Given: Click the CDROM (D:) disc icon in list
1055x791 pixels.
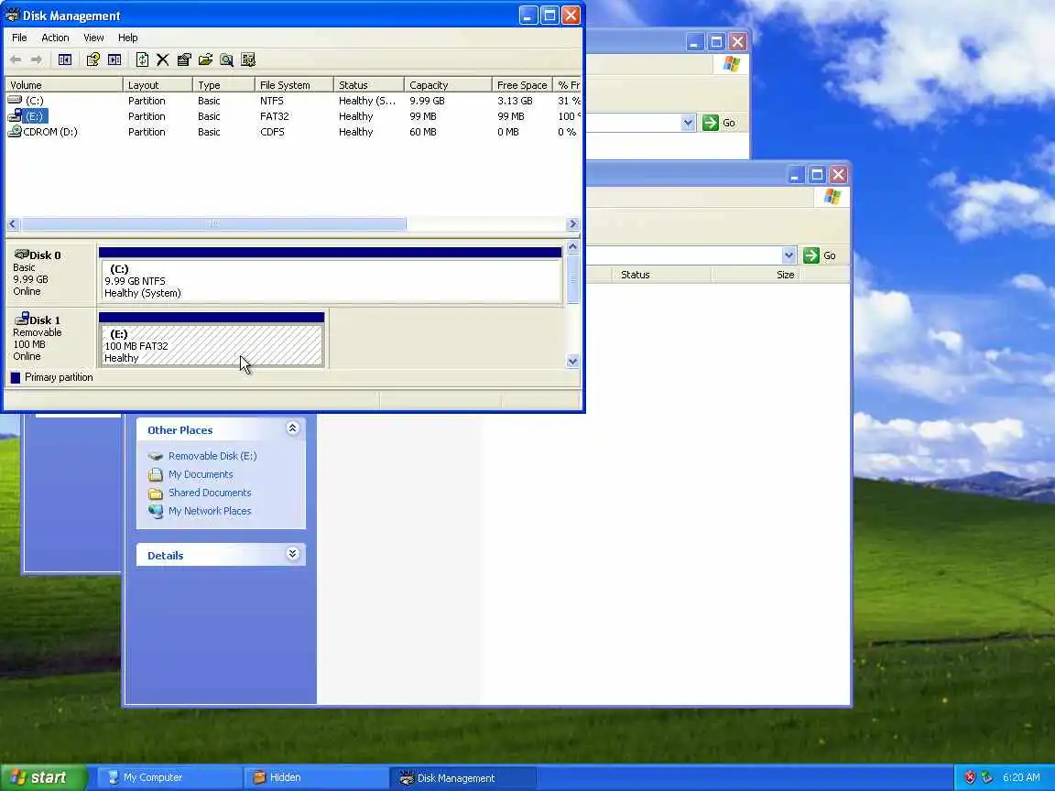Looking at the screenshot, I should (x=14, y=131).
